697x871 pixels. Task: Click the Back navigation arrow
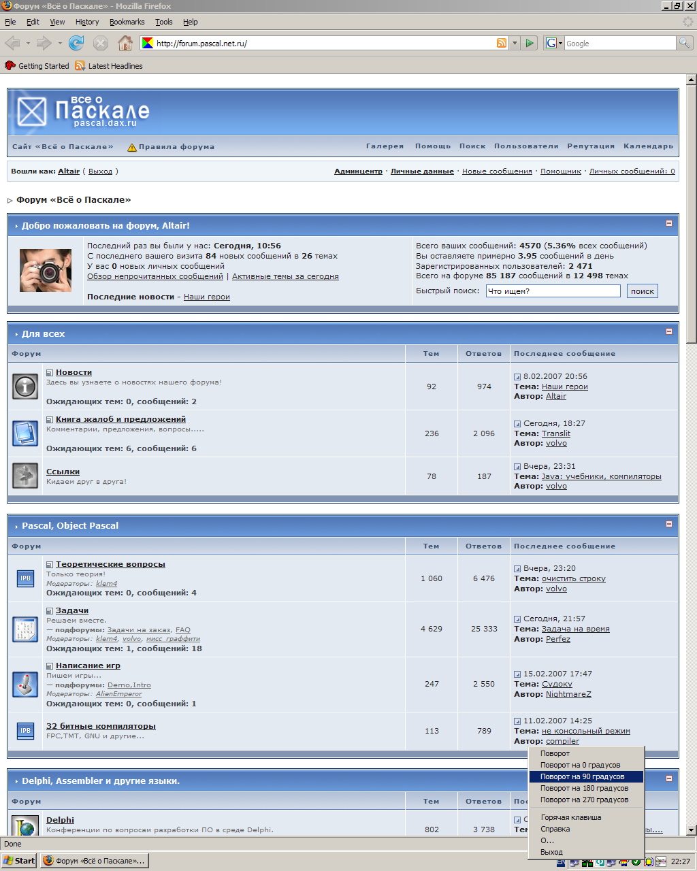pyautogui.click(x=12, y=44)
